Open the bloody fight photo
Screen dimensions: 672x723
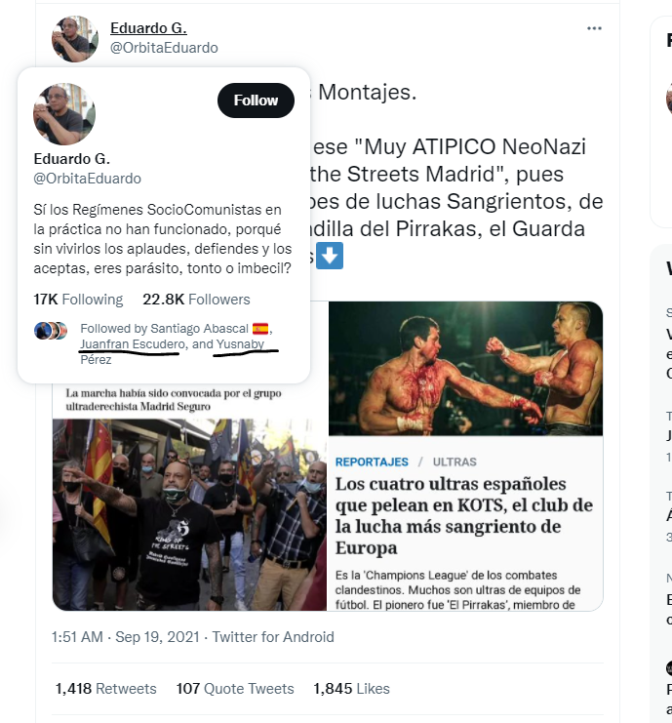[x=465, y=369]
